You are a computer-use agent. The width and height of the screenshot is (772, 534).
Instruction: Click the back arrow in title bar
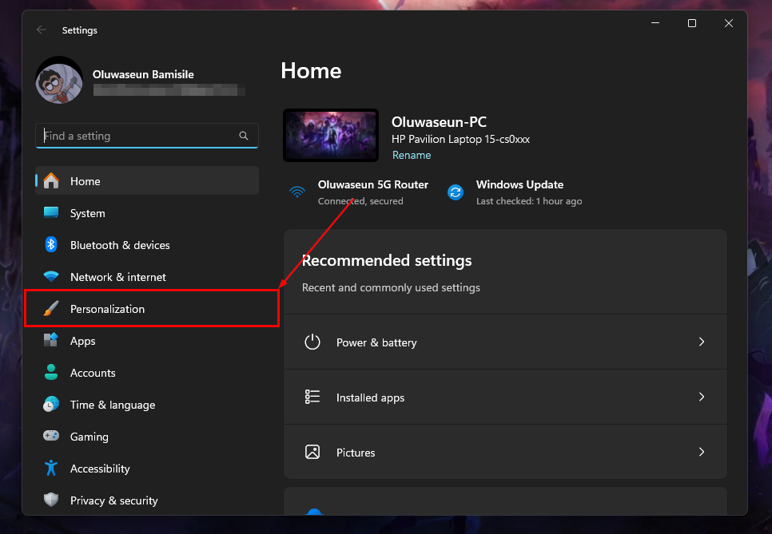(42, 30)
